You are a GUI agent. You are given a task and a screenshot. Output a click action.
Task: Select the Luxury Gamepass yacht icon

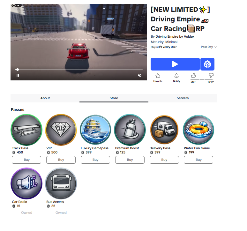(95, 130)
